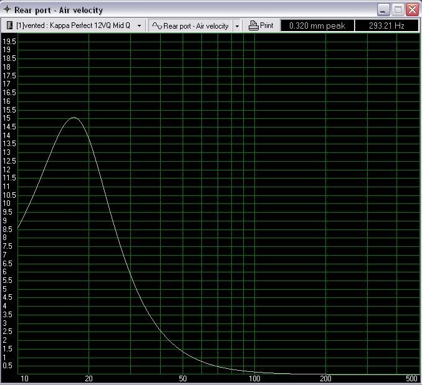Viewport: 422px width, 385px height.
Task: Click the '100' frequency axis label
Action: (254, 379)
